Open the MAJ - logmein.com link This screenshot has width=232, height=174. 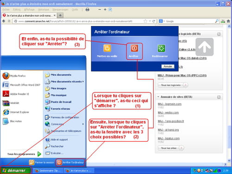point(169,104)
